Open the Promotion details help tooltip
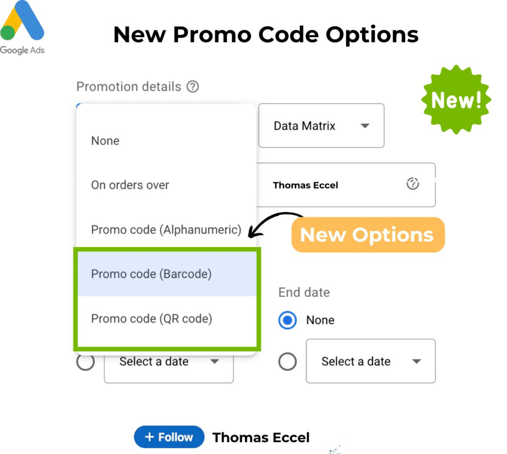 [193, 87]
